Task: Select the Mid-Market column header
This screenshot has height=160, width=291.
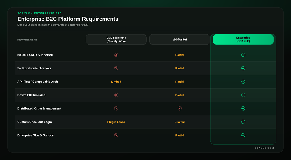Action: coord(180,39)
